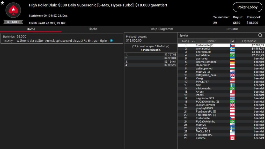The image size is (265, 149).
Task: Click the player search magnifier icon
Action: tap(260, 35)
